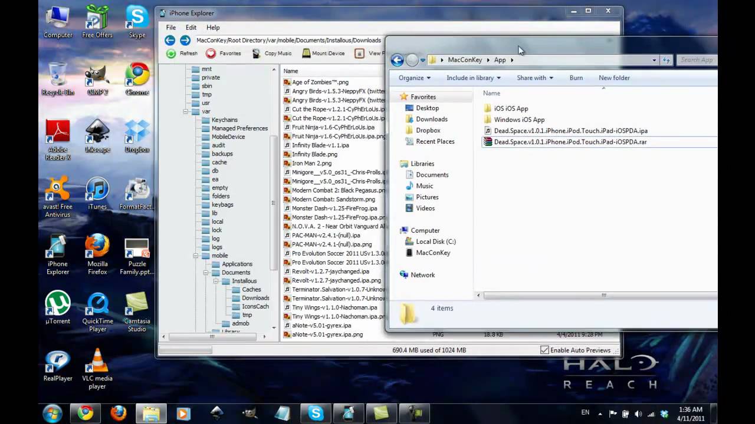Screen dimensions: 755x424
Task: Expand the Include in library dropdown
Action: coord(473,78)
